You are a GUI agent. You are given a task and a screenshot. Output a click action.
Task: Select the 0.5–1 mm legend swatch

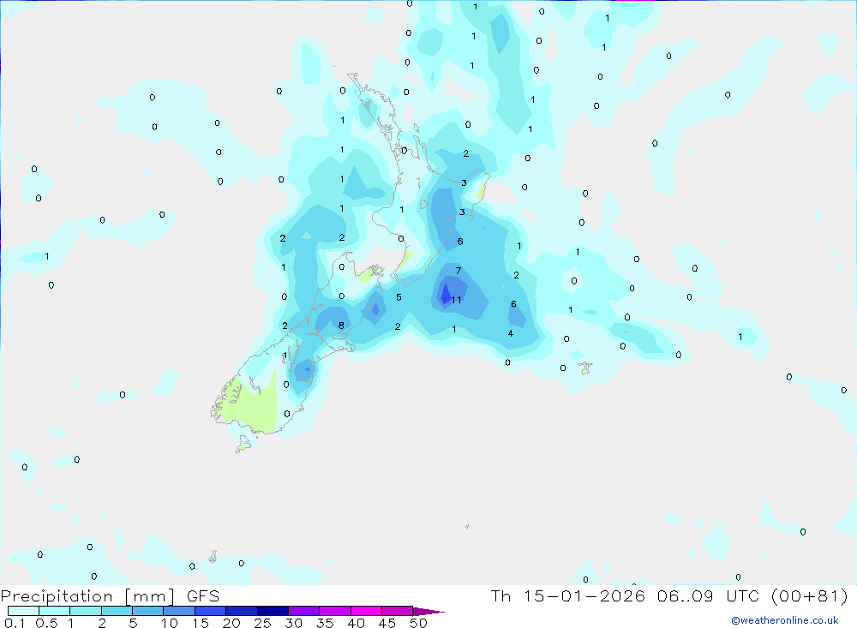tap(54, 611)
